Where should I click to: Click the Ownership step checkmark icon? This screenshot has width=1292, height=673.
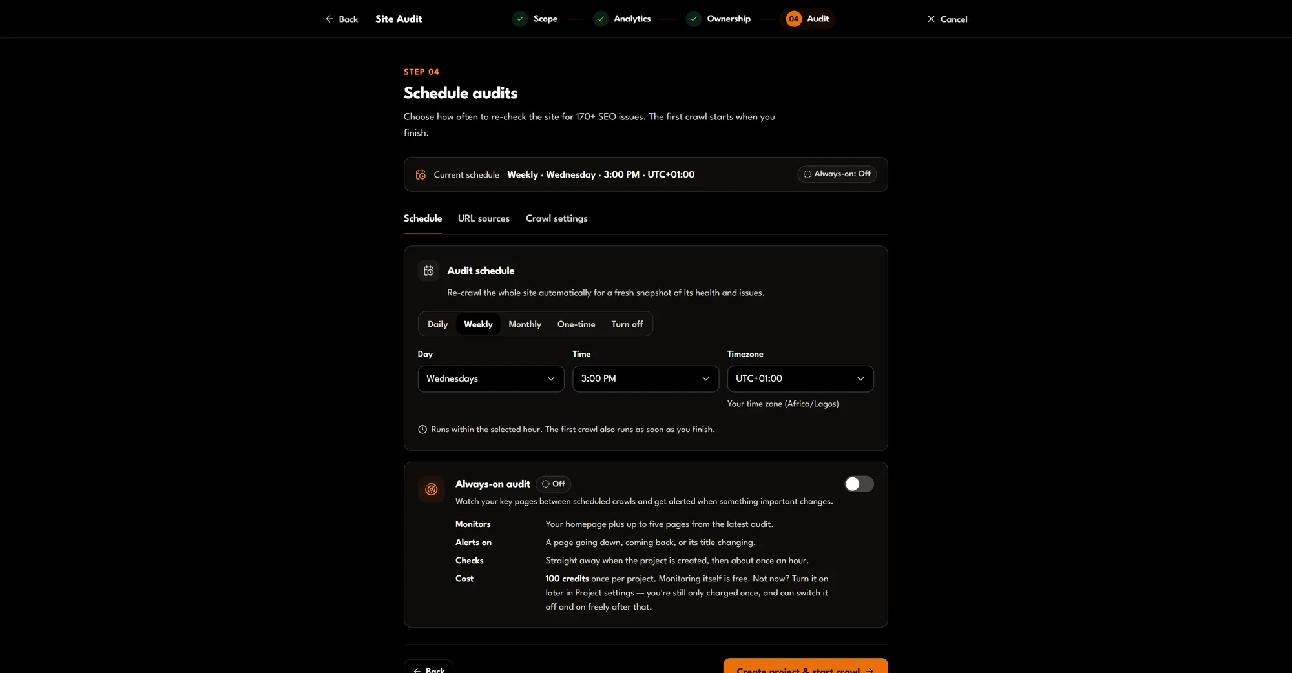pos(694,19)
